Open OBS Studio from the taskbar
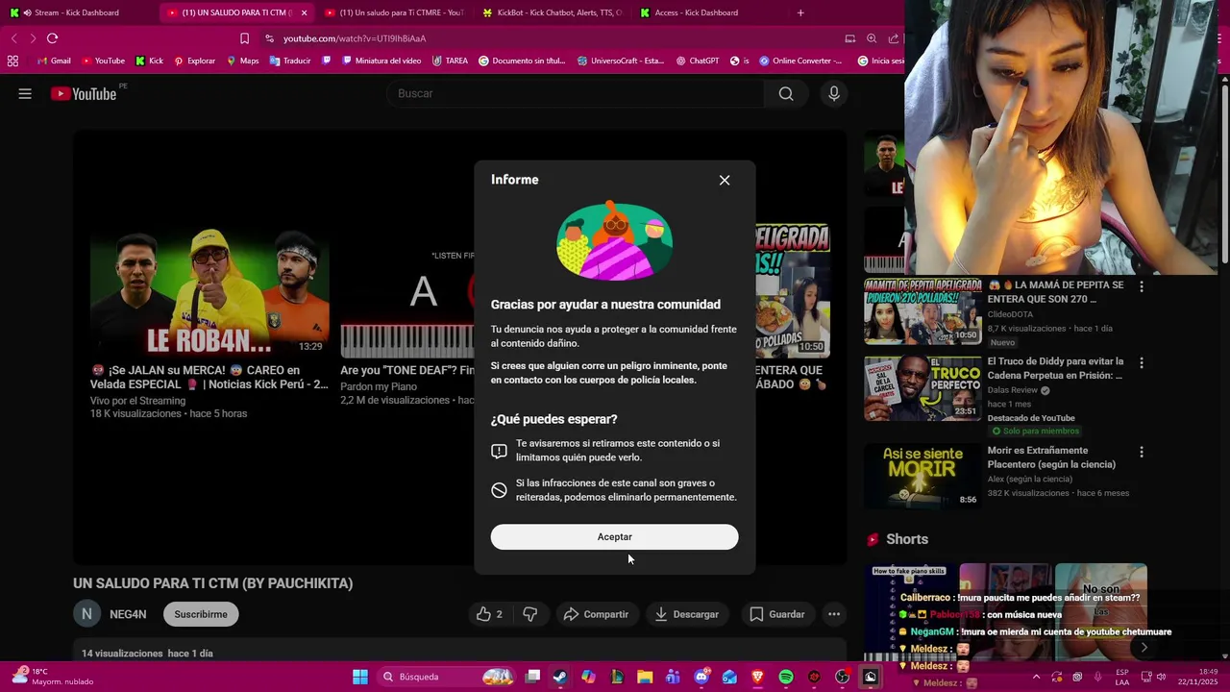Screen dimensions: 1230x692 (843, 677)
